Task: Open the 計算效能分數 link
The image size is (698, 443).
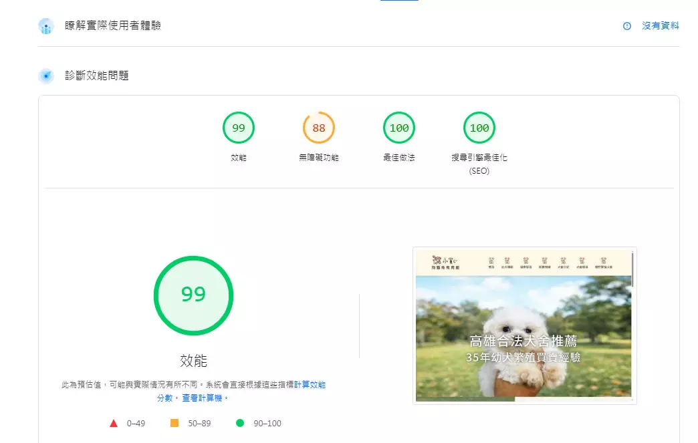Action: point(310,385)
